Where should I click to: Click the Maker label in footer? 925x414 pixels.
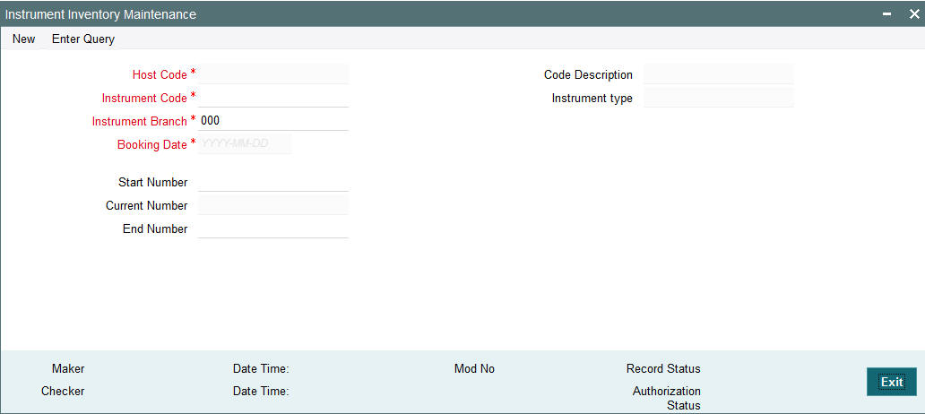point(68,368)
